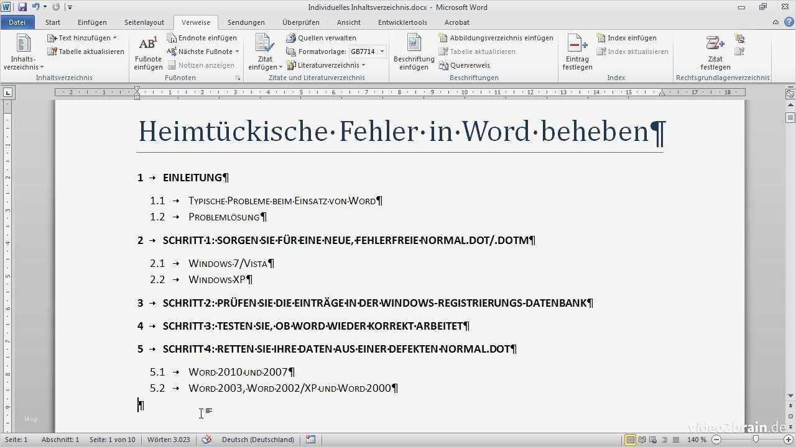
Task: Click Tabelle aktualisieren in the Beschriftungen group
Action: [477, 52]
